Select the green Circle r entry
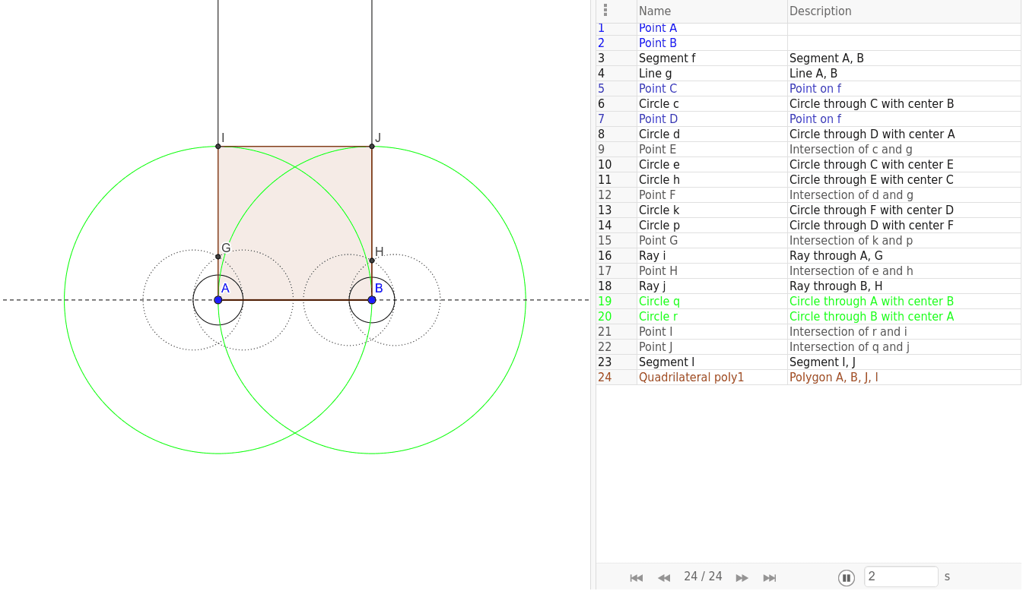This screenshot has height=591, width=1023. (x=657, y=316)
